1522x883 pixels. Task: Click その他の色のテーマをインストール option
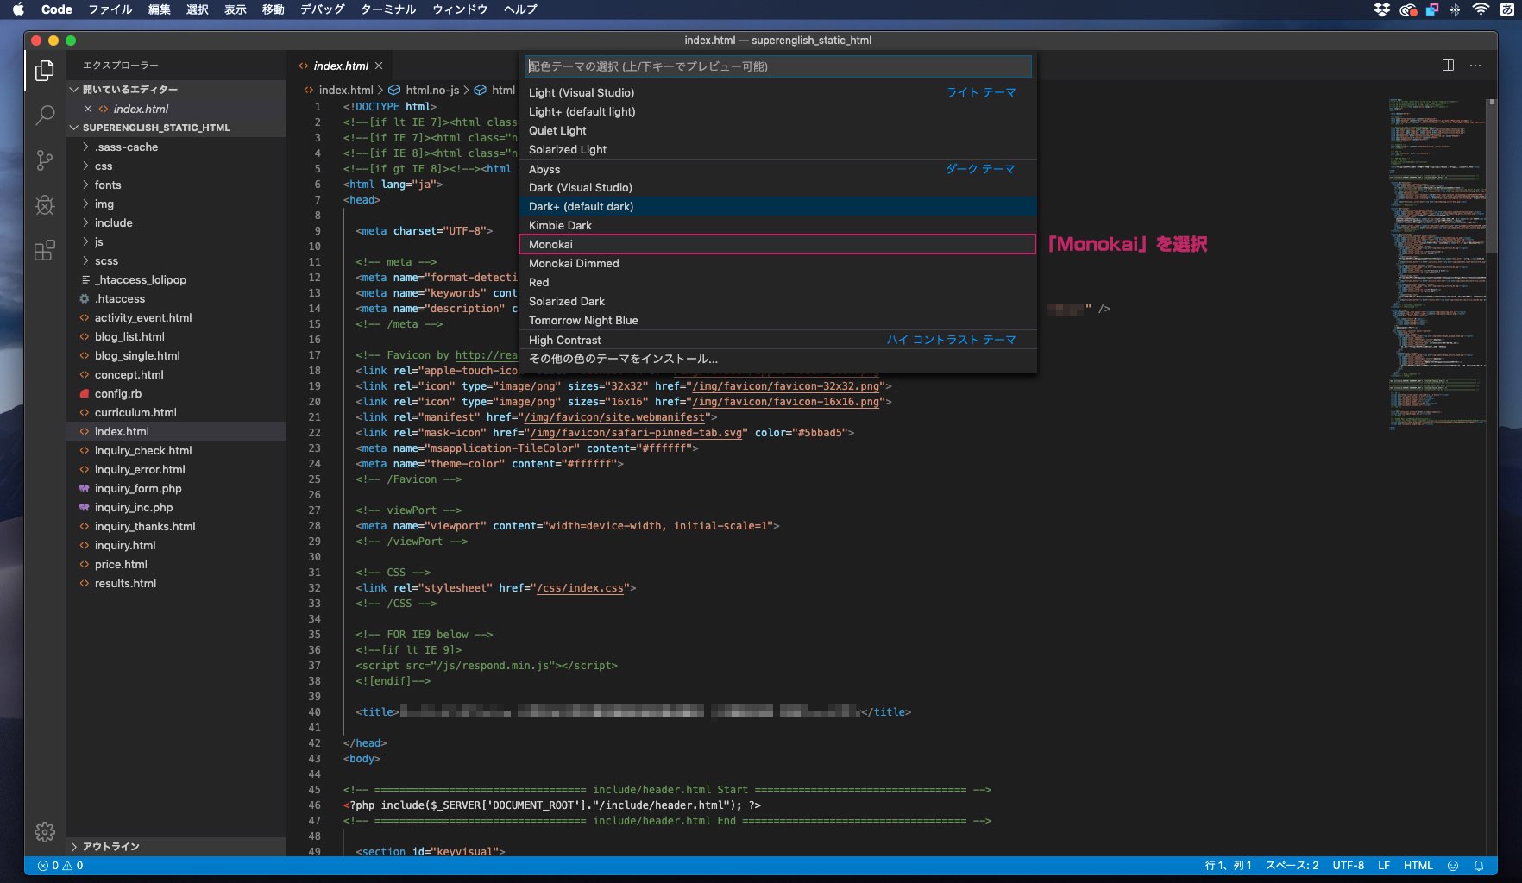pyautogui.click(x=623, y=359)
